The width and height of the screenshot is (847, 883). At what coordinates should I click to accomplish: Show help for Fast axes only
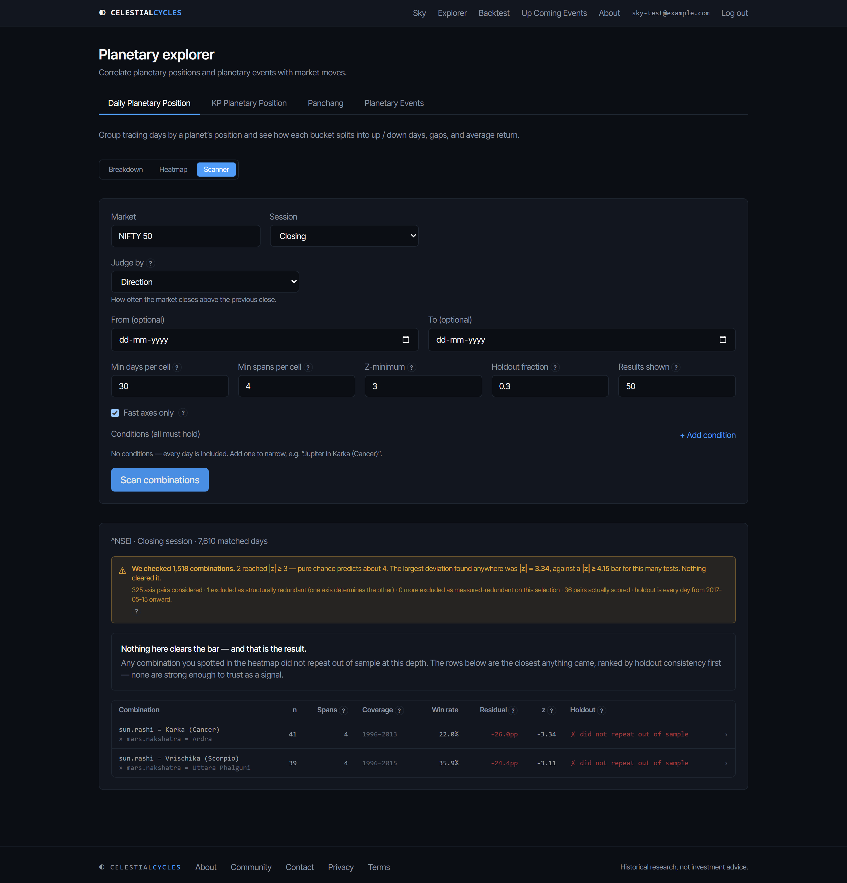click(183, 413)
